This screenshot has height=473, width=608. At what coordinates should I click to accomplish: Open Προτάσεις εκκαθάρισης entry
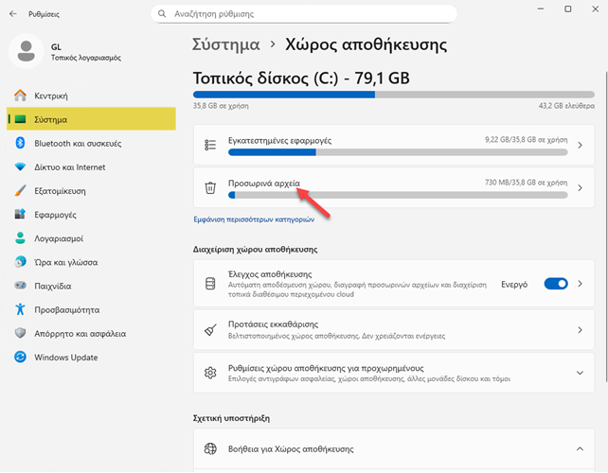(394, 330)
